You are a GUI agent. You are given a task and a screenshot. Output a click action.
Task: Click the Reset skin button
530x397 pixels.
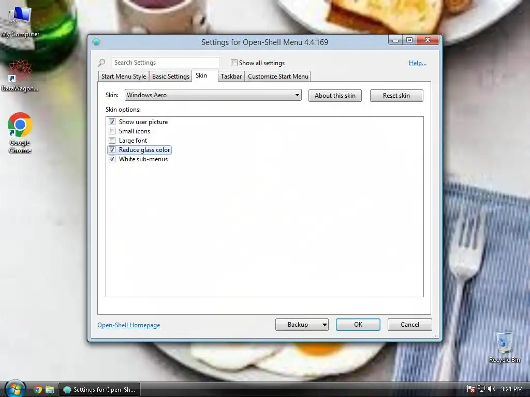coord(396,96)
